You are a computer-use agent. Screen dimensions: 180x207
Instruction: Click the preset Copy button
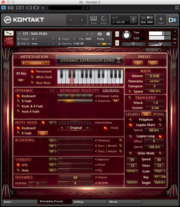tap(138, 63)
